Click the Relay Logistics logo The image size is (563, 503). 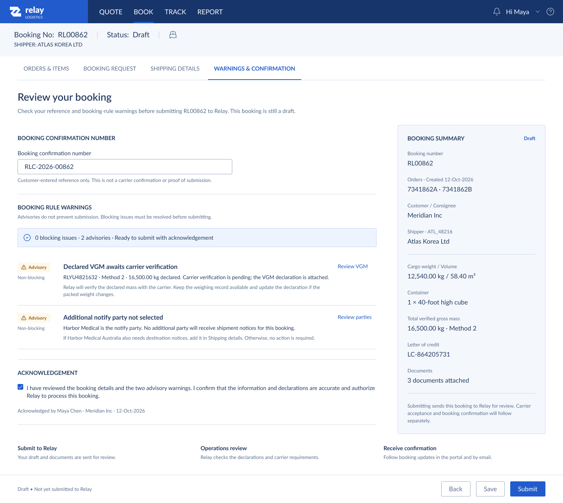tap(27, 12)
